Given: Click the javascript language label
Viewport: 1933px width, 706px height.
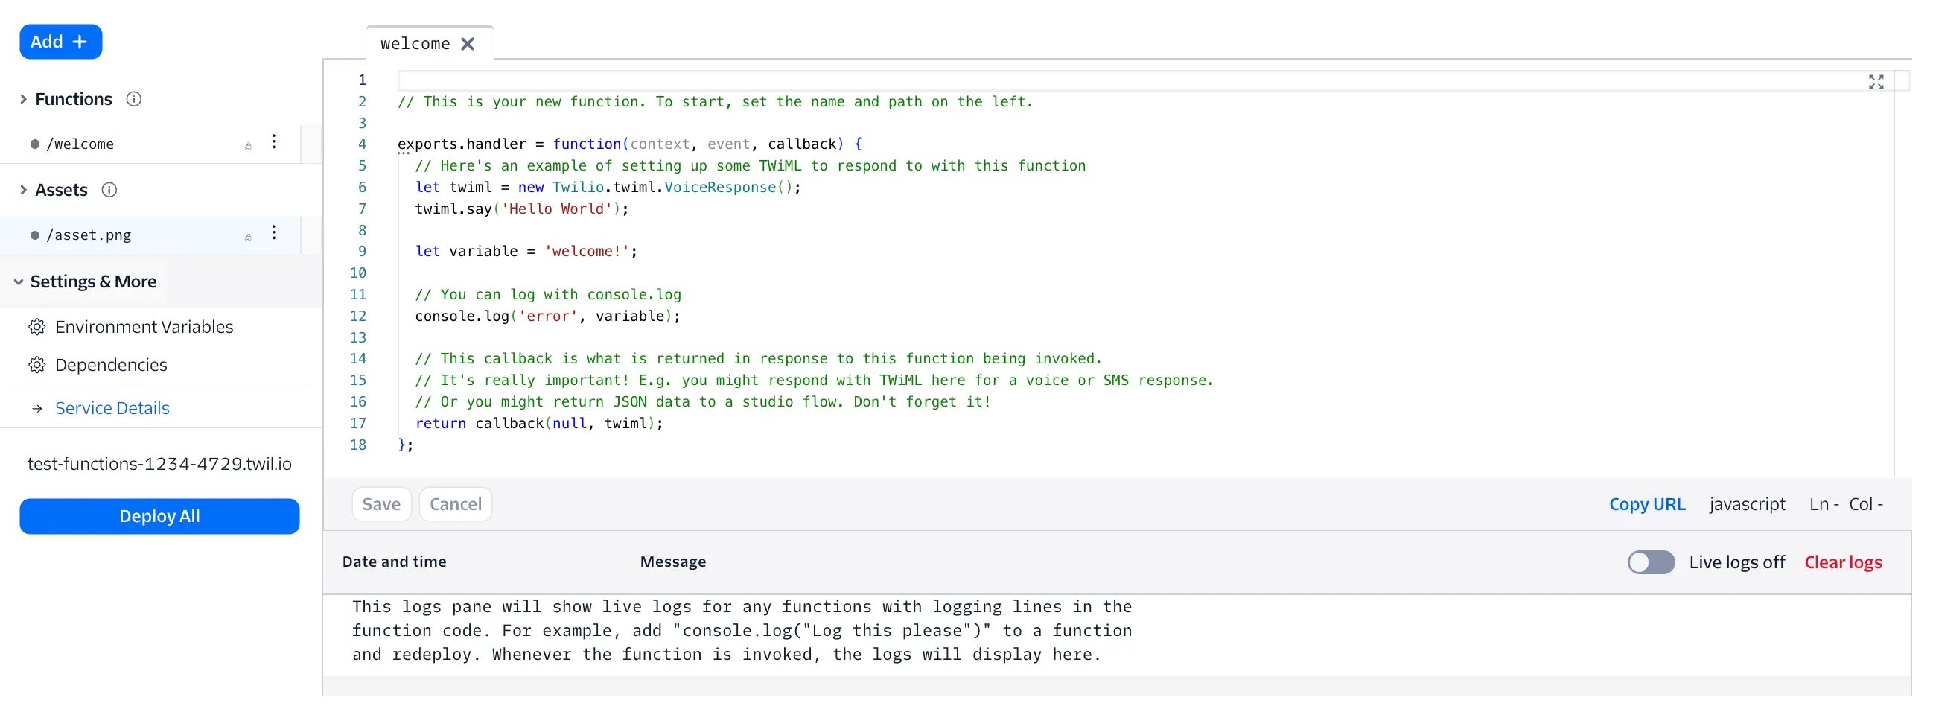Looking at the screenshot, I should [1746, 504].
